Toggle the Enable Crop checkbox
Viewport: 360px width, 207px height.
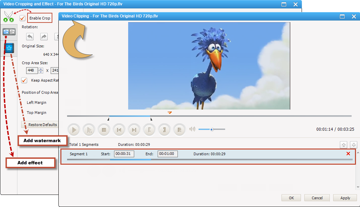point(22,18)
